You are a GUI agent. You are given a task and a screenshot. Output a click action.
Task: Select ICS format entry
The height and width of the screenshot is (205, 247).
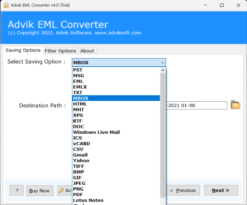click(x=116, y=138)
